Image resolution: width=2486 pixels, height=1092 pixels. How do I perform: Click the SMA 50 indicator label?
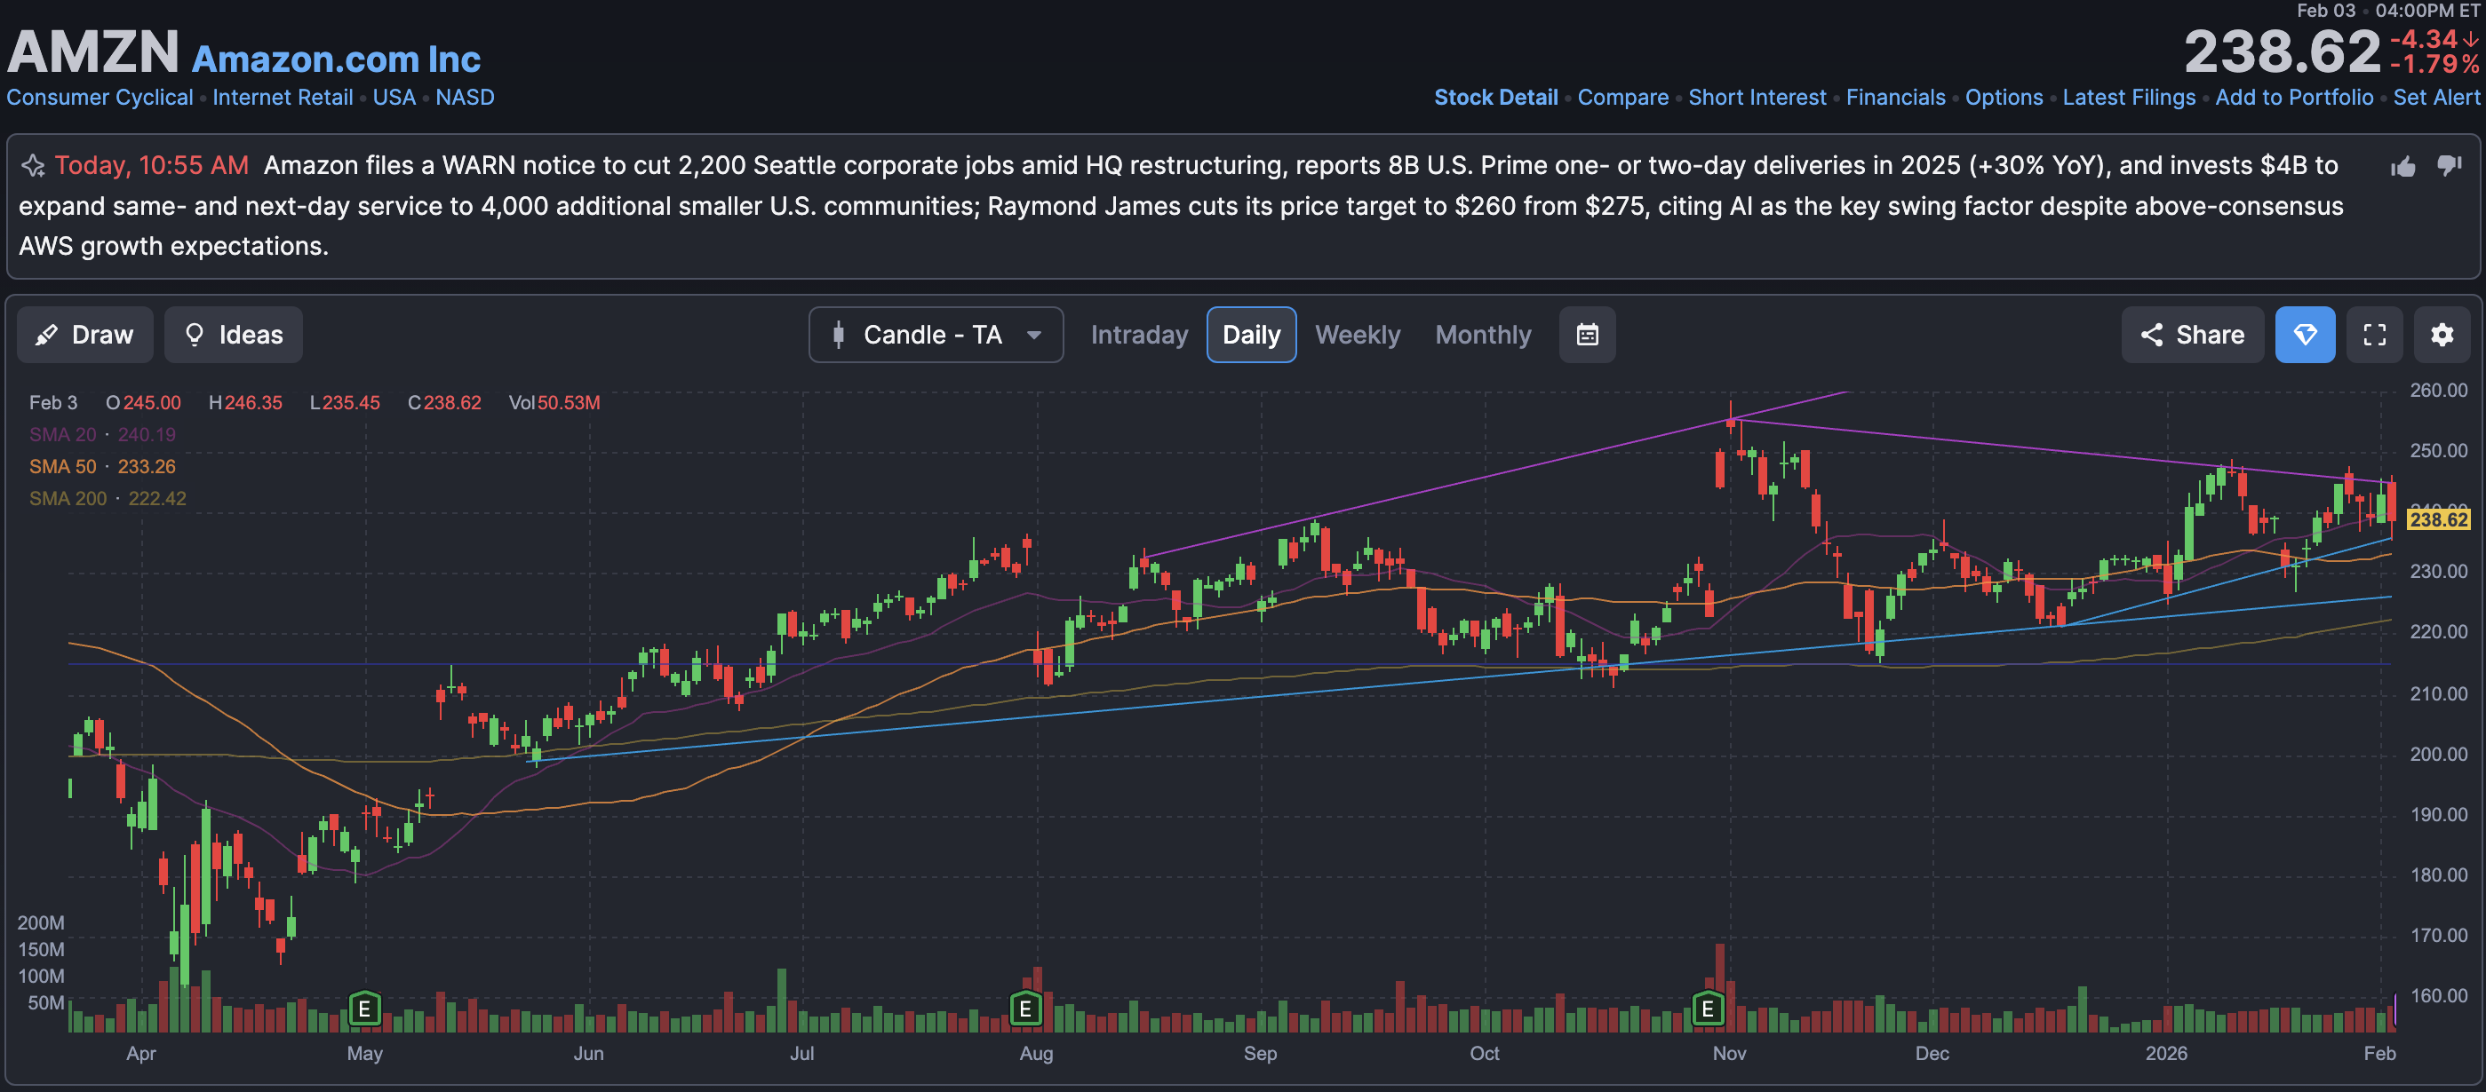pos(63,467)
